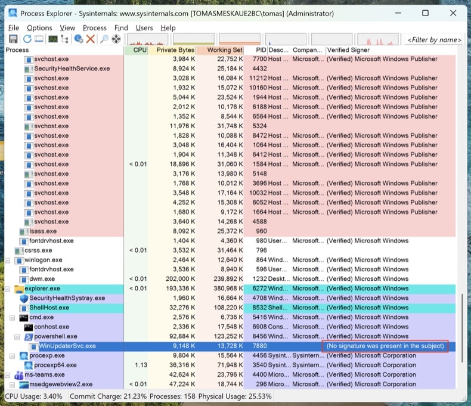Click the dwm.exe process icon

(x=24, y=279)
